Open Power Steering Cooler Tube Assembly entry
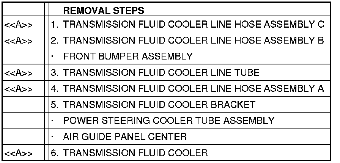 [x=168, y=121]
